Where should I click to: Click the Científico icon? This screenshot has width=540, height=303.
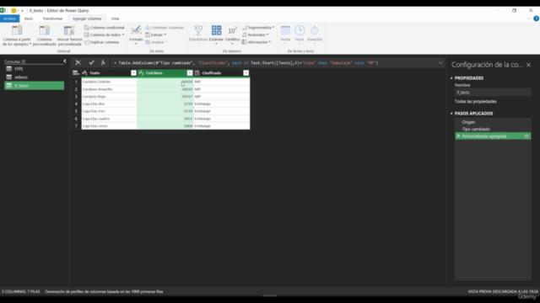click(232, 30)
